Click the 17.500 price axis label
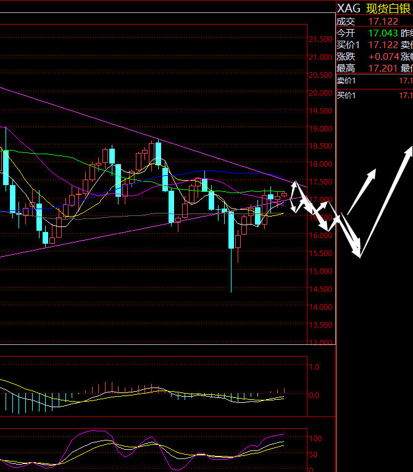Image resolution: width=413 pixels, height=472 pixels. pyautogui.click(x=320, y=182)
